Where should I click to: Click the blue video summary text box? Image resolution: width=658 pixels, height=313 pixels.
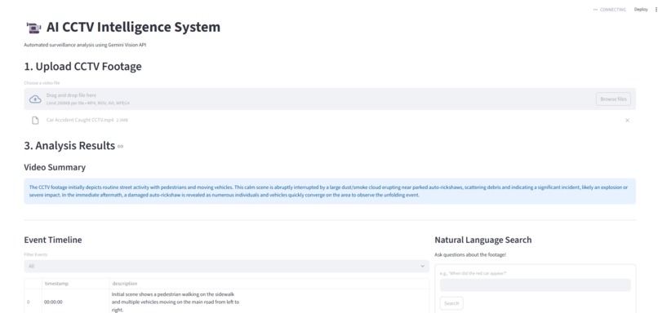point(330,191)
